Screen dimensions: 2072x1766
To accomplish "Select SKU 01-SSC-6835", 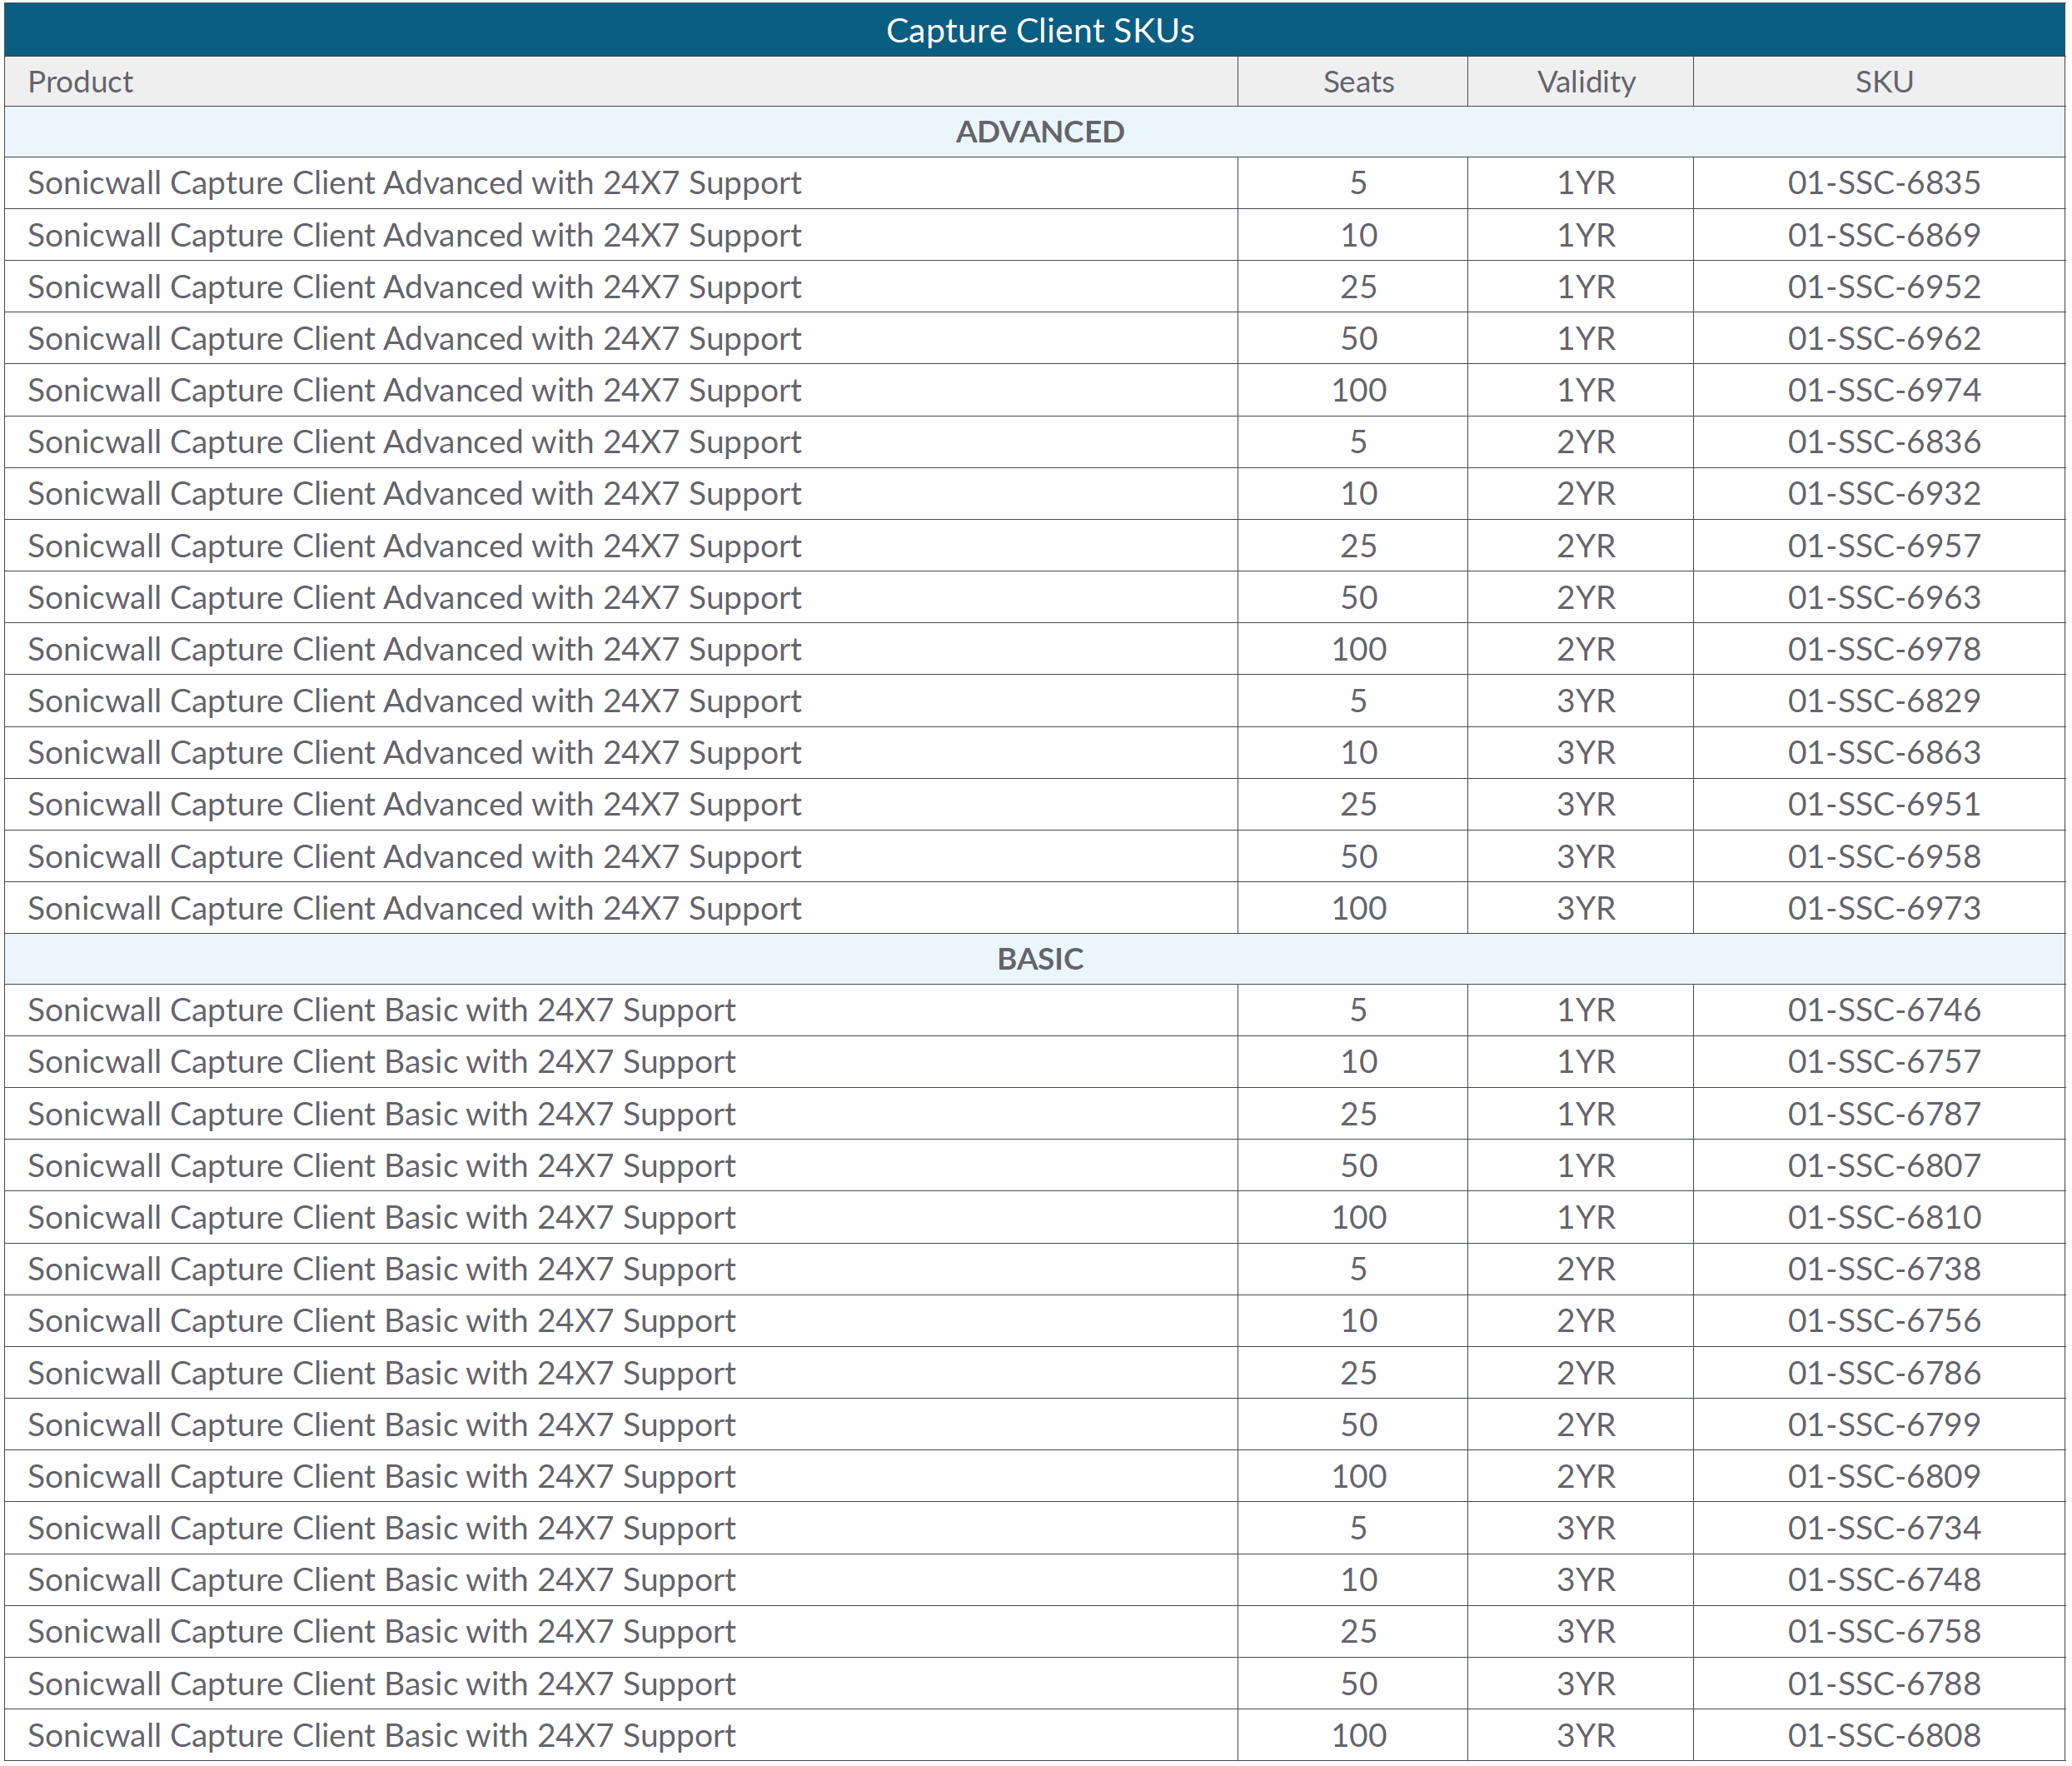I will [x=1883, y=183].
